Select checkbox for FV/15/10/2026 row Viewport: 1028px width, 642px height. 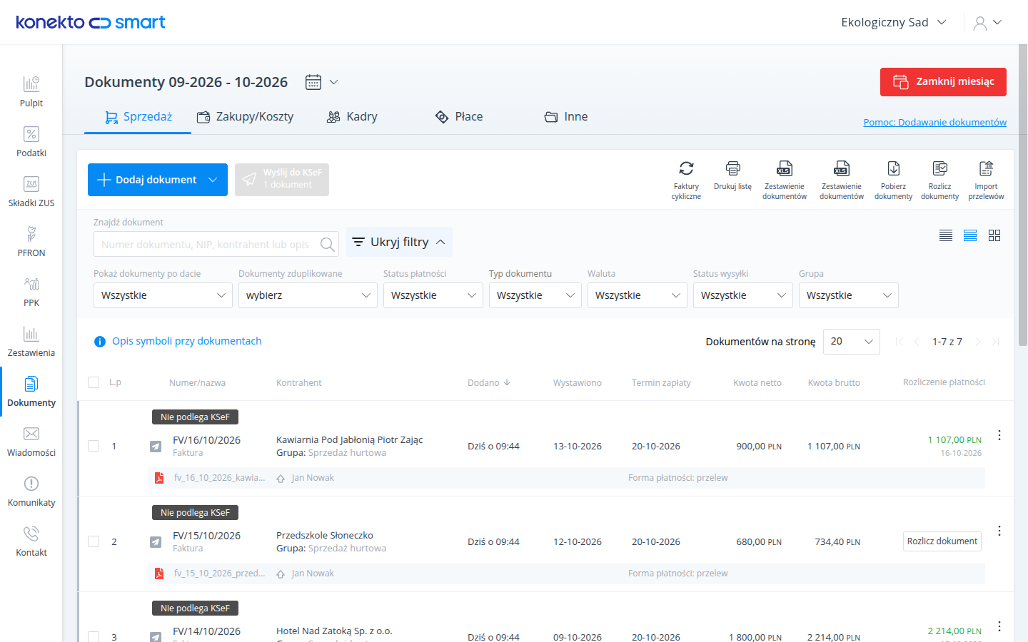pos(94,541)
